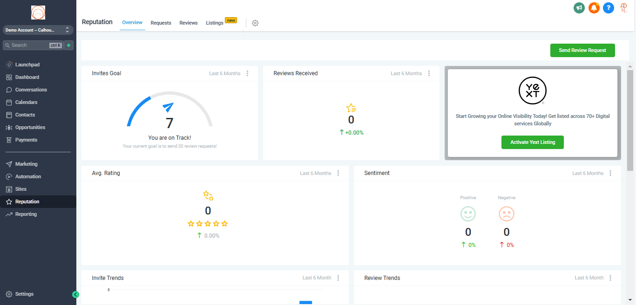Click the Activate Yext Listing button
This screenshot has width=636, height=305.
point(532,142)
